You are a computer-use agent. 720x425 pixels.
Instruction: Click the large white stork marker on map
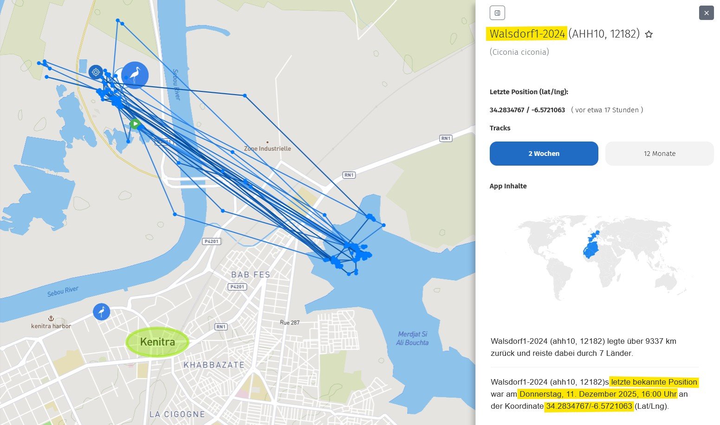tap(135, 75)
